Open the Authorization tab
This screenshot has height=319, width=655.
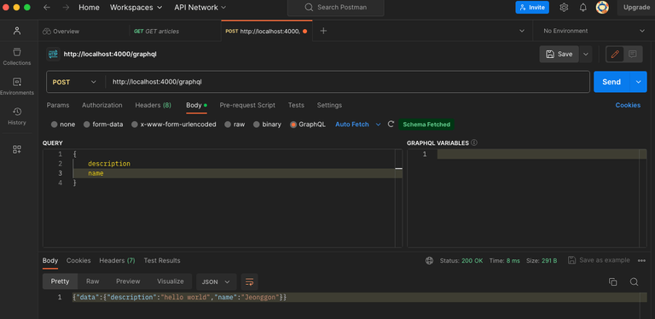(102, 105)
